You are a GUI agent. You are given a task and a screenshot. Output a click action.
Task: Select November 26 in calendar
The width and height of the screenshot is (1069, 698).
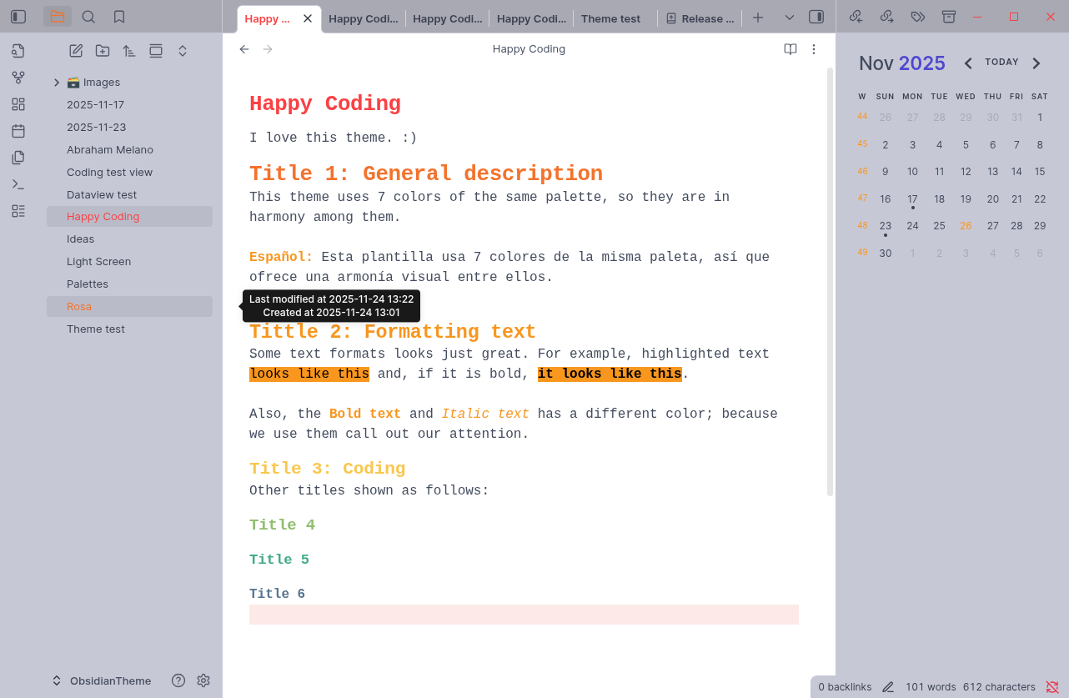(966, 226)
